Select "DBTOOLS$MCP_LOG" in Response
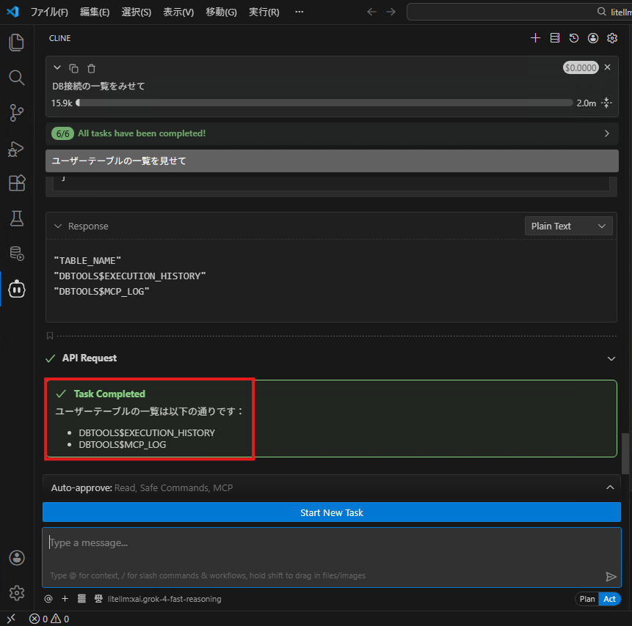This screenshot has height=626, width=632. point(101,292)
